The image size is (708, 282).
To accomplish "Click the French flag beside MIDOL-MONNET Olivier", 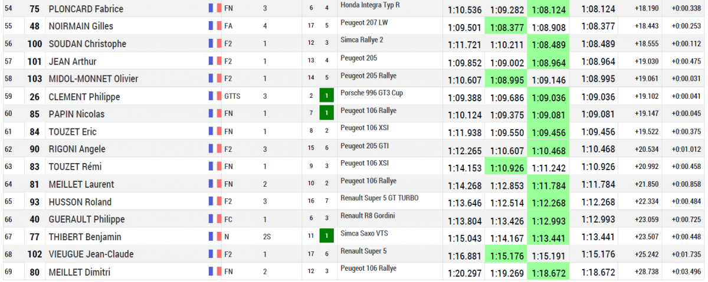I will tap(215, 79).
